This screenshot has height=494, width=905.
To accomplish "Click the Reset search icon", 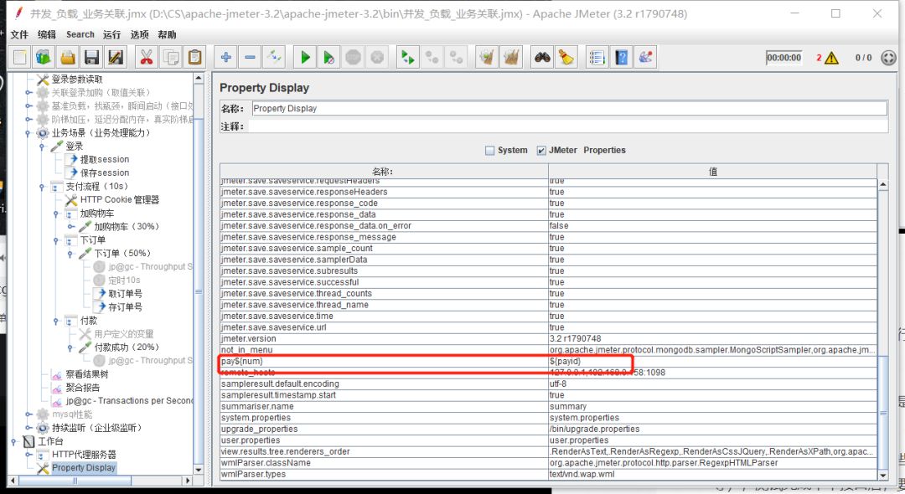I will (566, 57).
